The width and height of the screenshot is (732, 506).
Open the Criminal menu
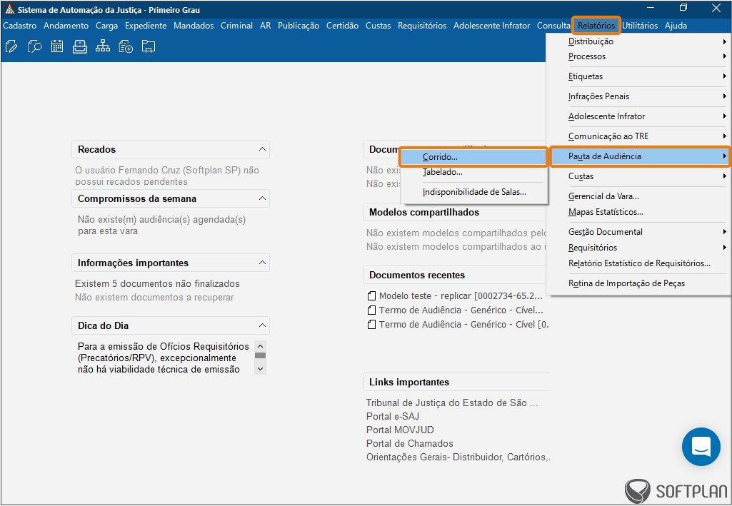click(x=236, y=26)
